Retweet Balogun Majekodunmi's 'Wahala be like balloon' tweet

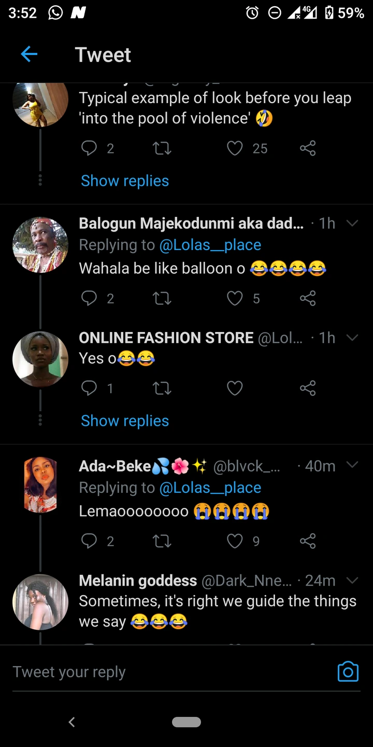(162, 298)
